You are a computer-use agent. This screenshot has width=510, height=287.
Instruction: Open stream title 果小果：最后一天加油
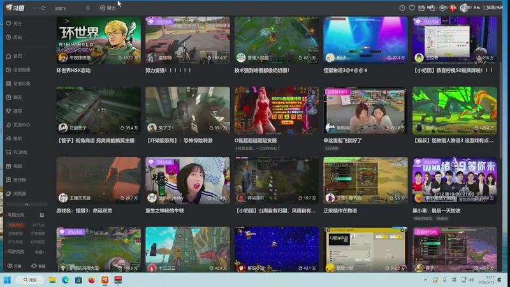[x=436, y=210]
